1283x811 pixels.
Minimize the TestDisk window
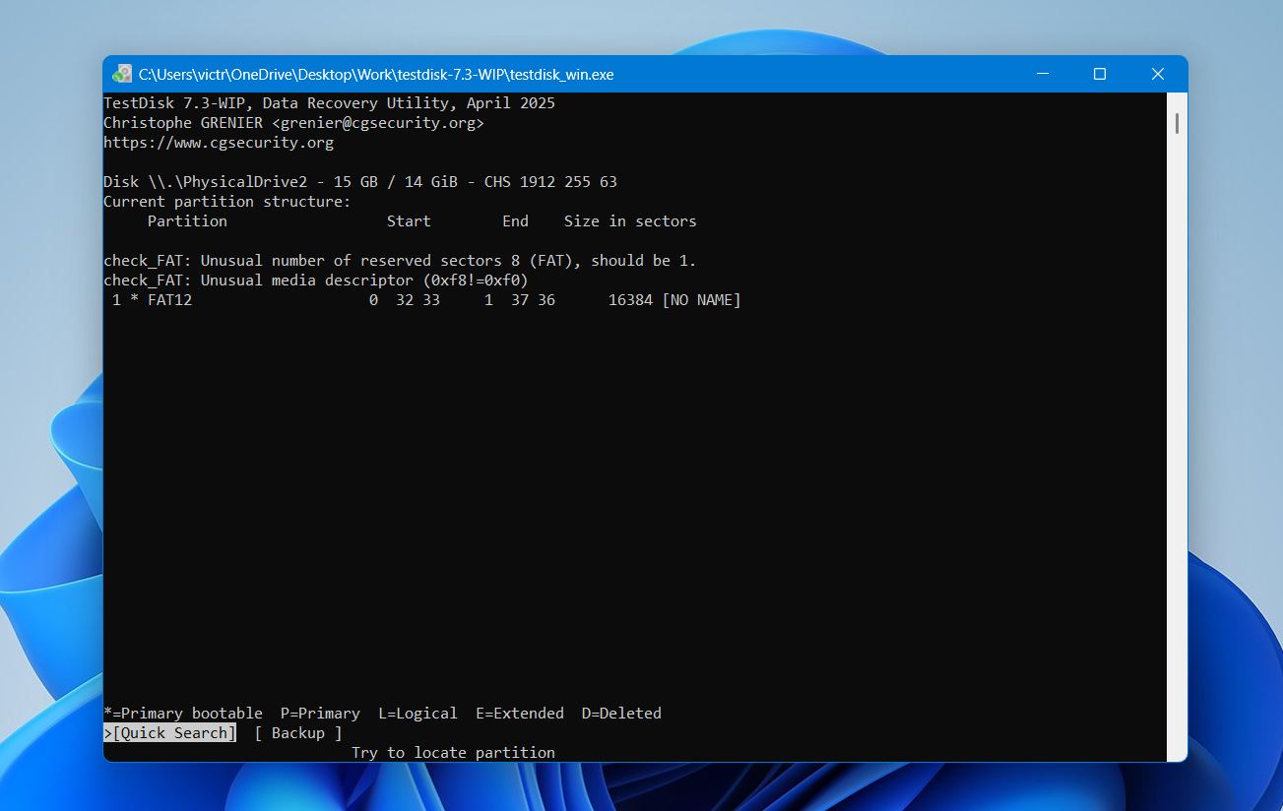click(x=1041, y=73)
